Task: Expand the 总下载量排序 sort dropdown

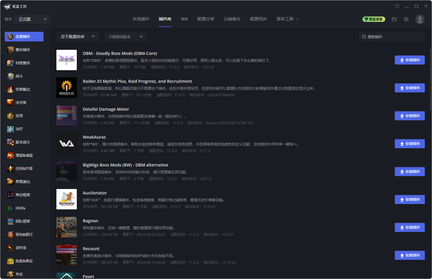Action: pos(77,37)
